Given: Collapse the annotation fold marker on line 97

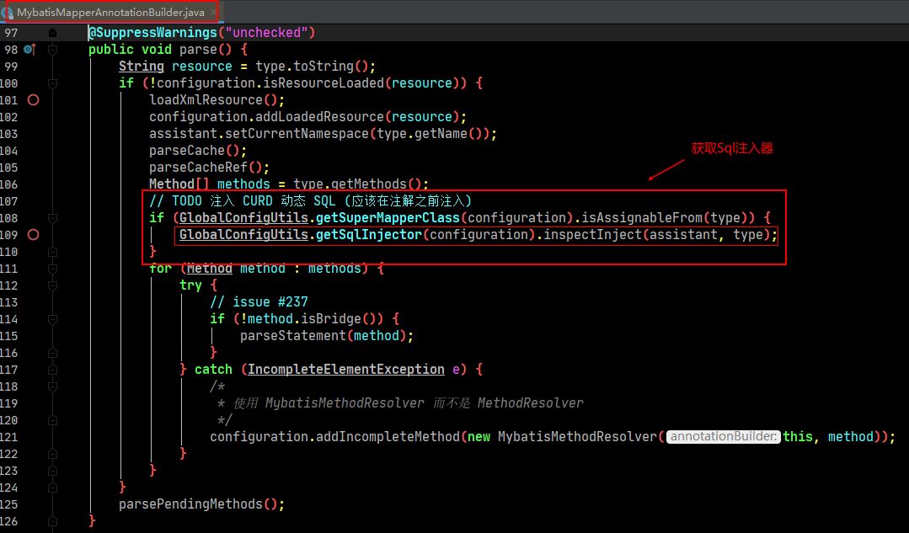Looking at the screenshot, I should click(53, 33).
